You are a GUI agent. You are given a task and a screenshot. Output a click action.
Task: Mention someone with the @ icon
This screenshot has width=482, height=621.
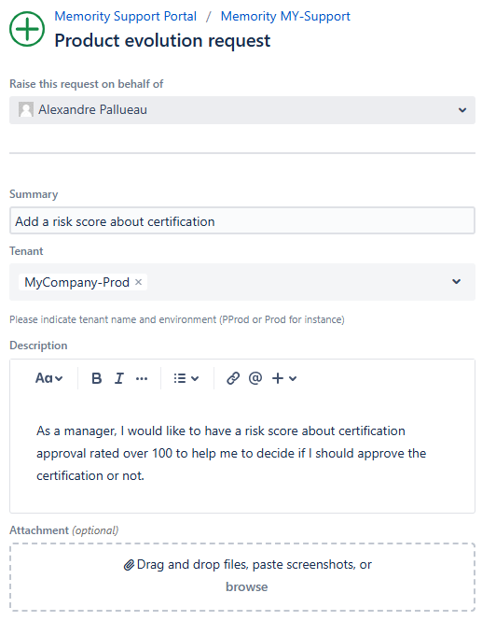(255, 378)
